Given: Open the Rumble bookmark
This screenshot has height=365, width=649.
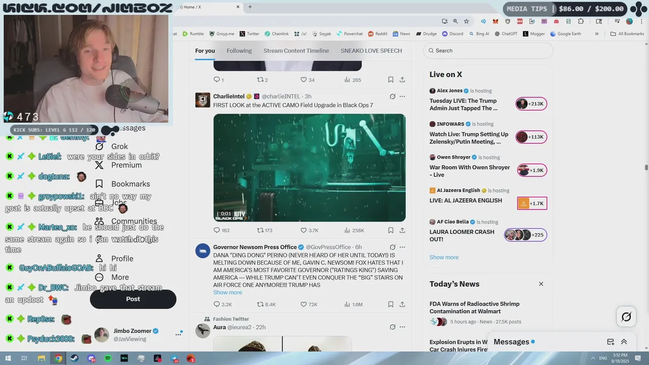Looking at the screenshot, I should 193,34.
